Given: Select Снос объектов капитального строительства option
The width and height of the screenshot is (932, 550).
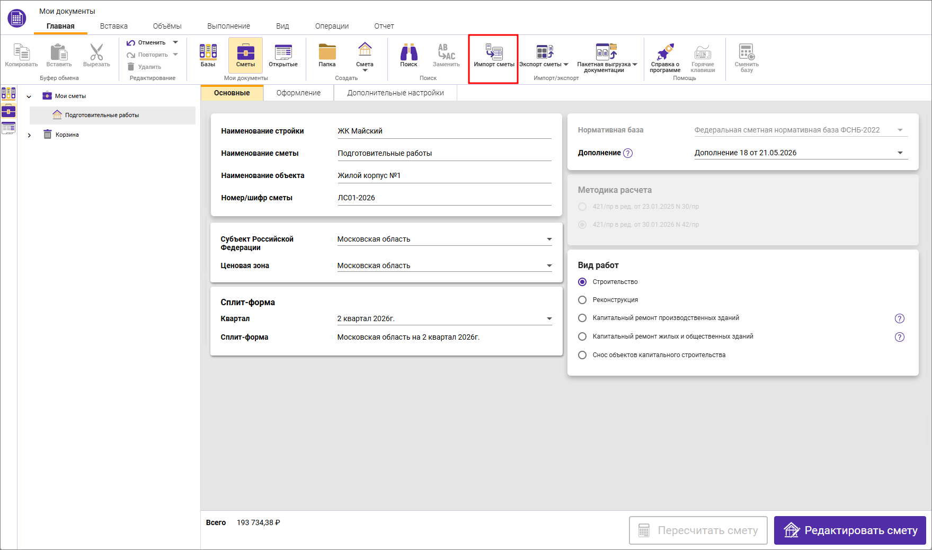Looking at the screenshot, I should (x=582, y=355).
